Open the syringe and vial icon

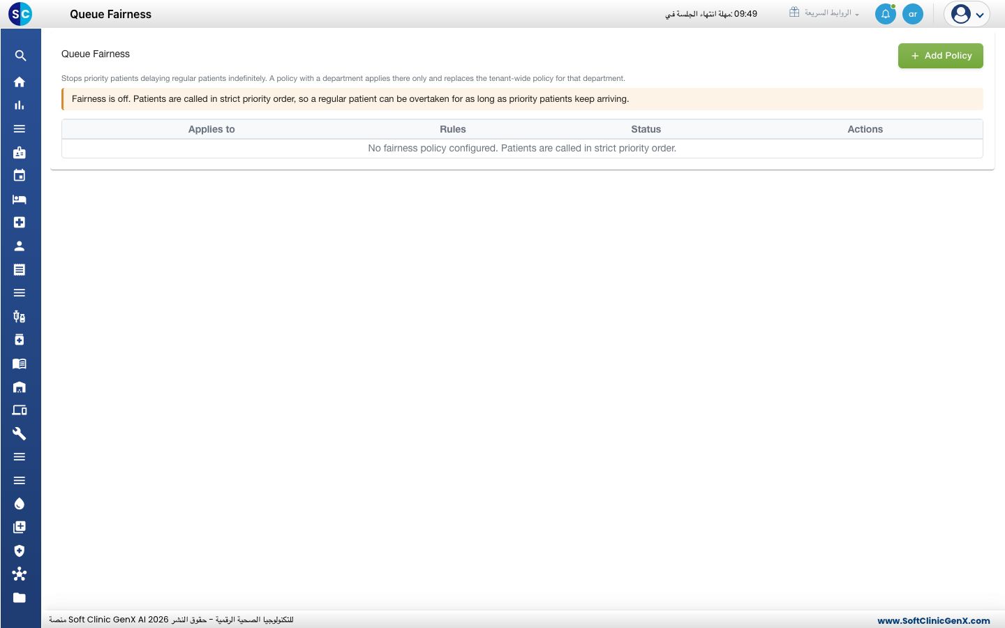point(20,316)
